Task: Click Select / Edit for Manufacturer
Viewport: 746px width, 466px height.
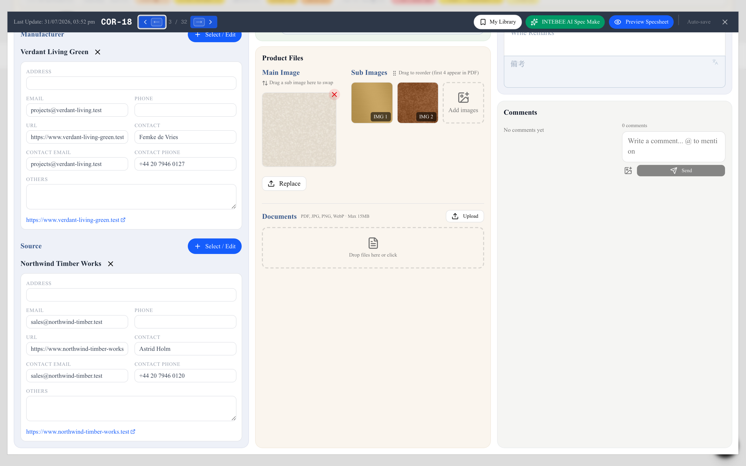Action: pyautogui.click(x=214, y=35)
